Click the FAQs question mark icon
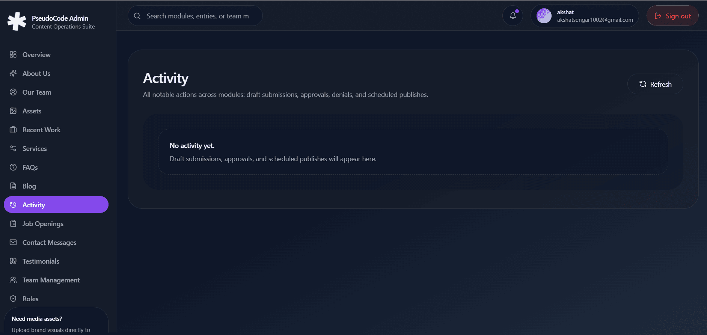Viewport: 707px width, 335px height. click(x=13, y=167)
